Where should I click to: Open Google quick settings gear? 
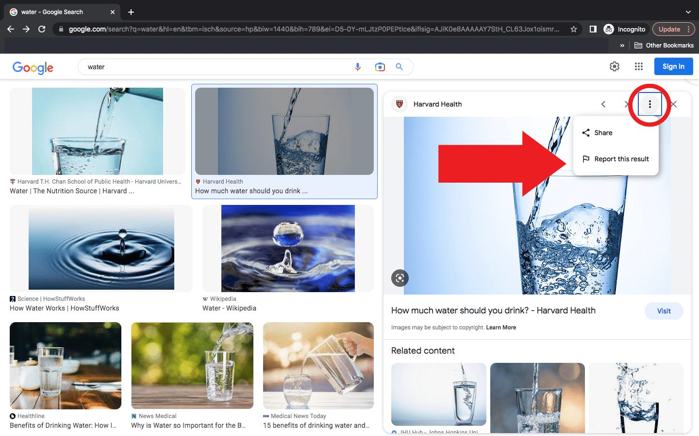[x=615, y=66]
